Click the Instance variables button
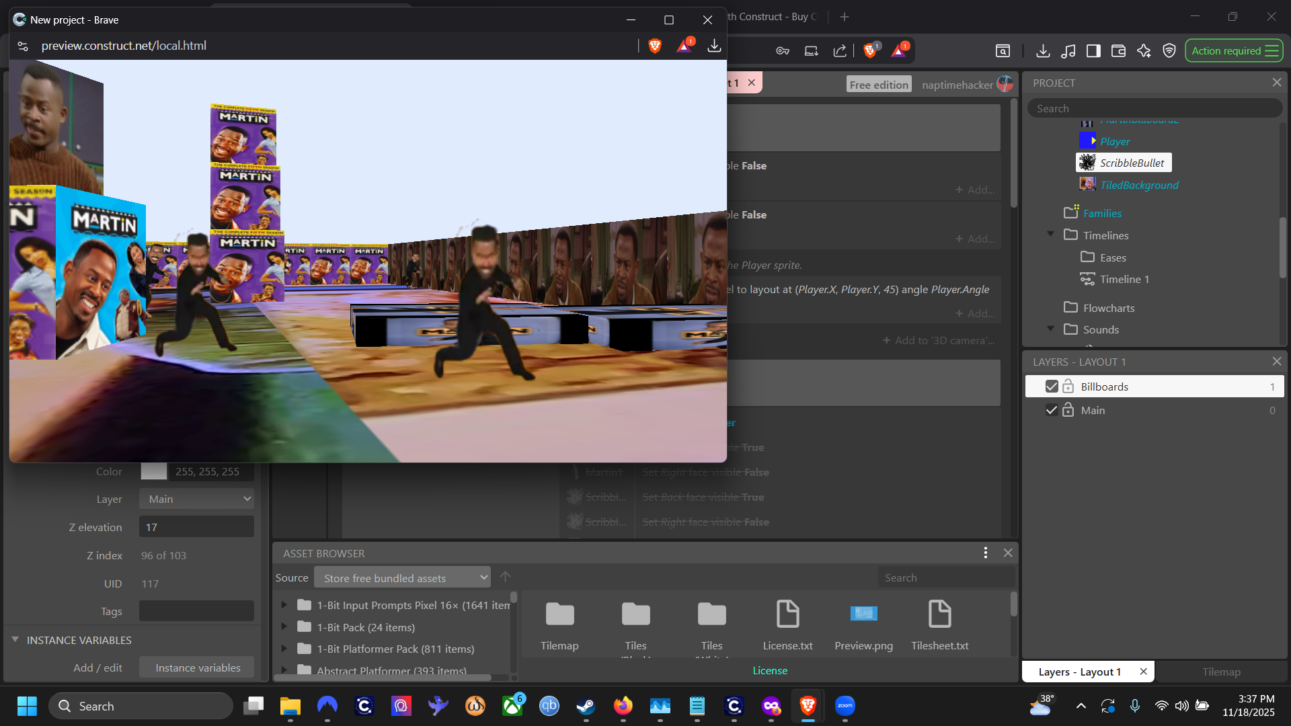 point(198,668)
